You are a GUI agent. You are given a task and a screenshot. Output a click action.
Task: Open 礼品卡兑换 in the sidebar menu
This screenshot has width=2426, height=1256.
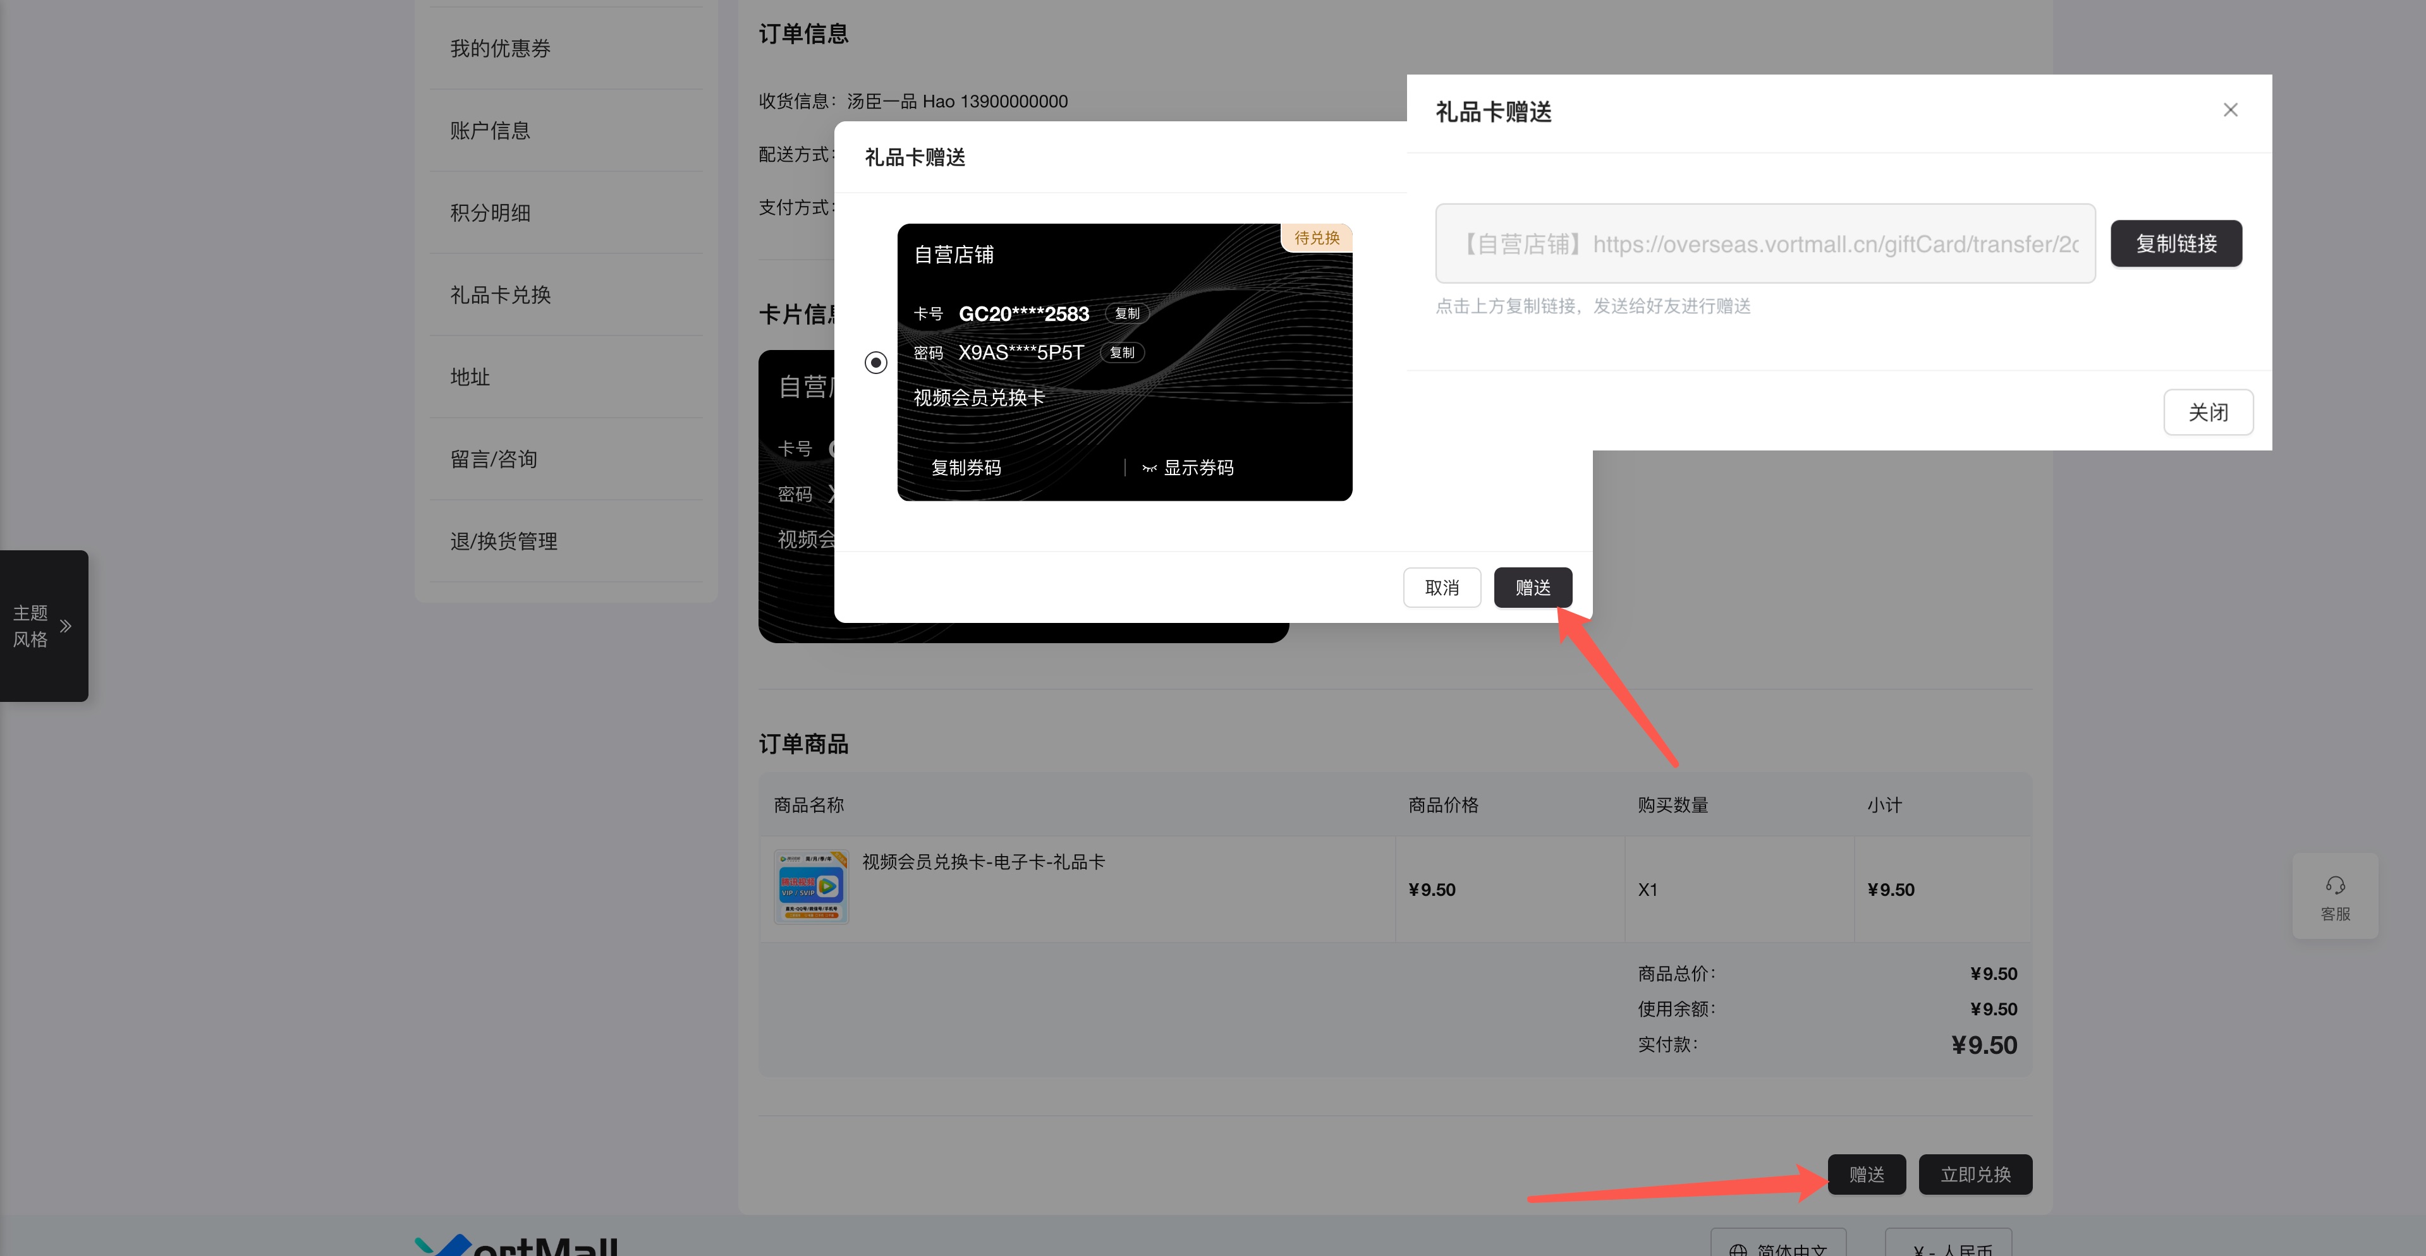pos(500,294)
